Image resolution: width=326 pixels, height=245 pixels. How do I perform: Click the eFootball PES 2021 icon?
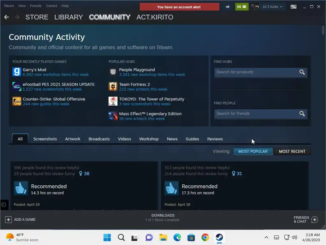pyautogui.click(x=17, y=86)
